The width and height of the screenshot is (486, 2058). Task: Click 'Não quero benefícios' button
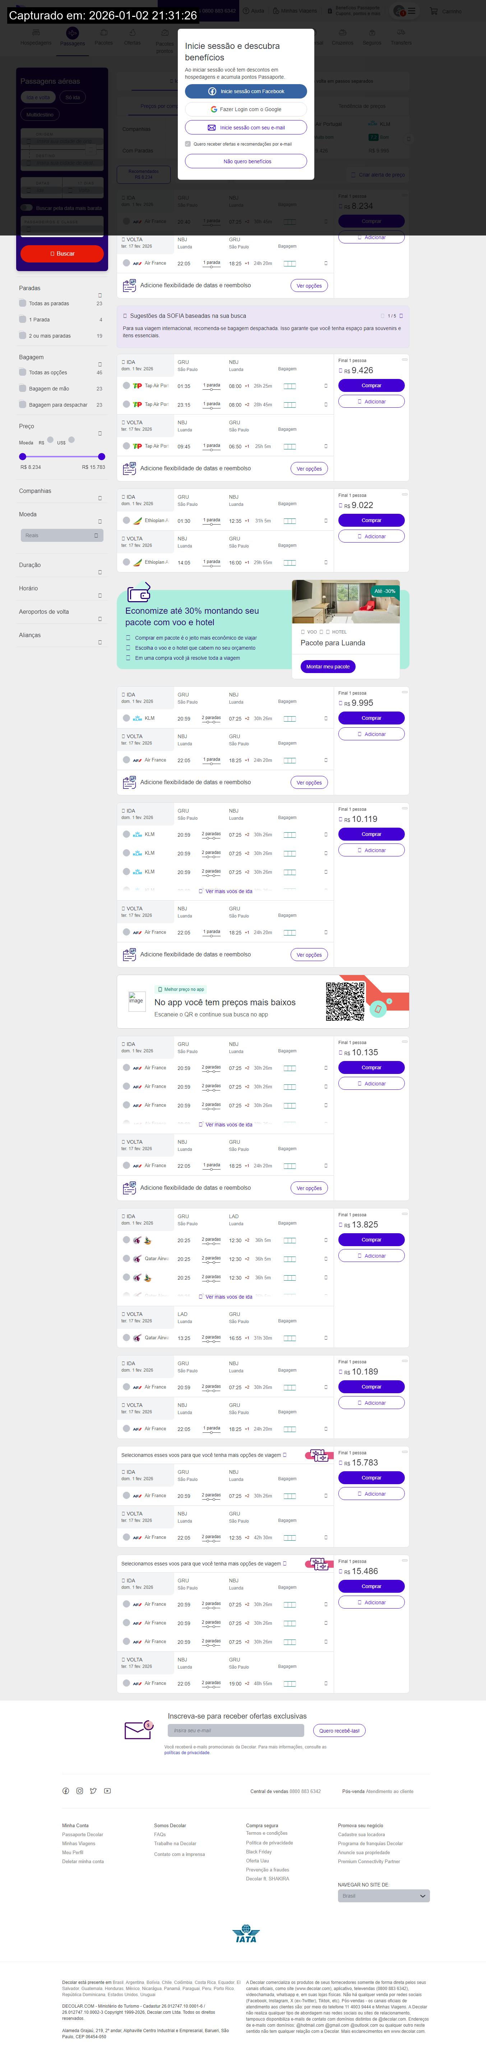tap(246, 161)
